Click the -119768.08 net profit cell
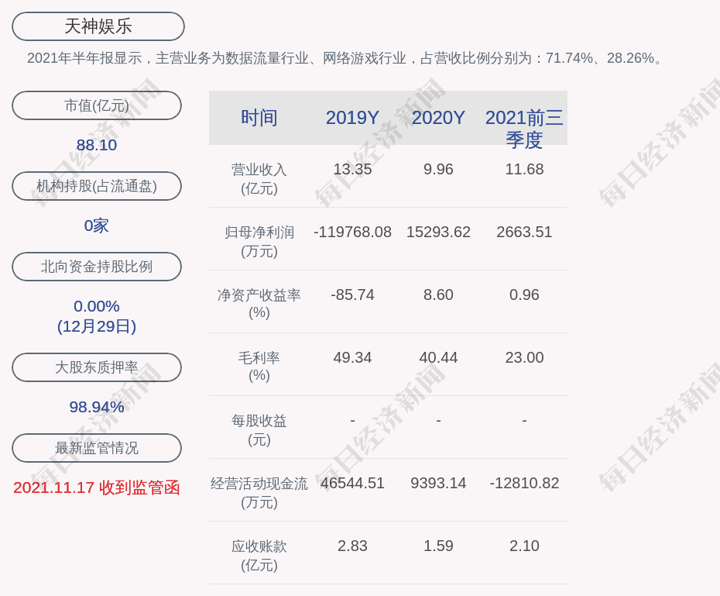Viewport: 720px width, 596px height. click(352, 232)
